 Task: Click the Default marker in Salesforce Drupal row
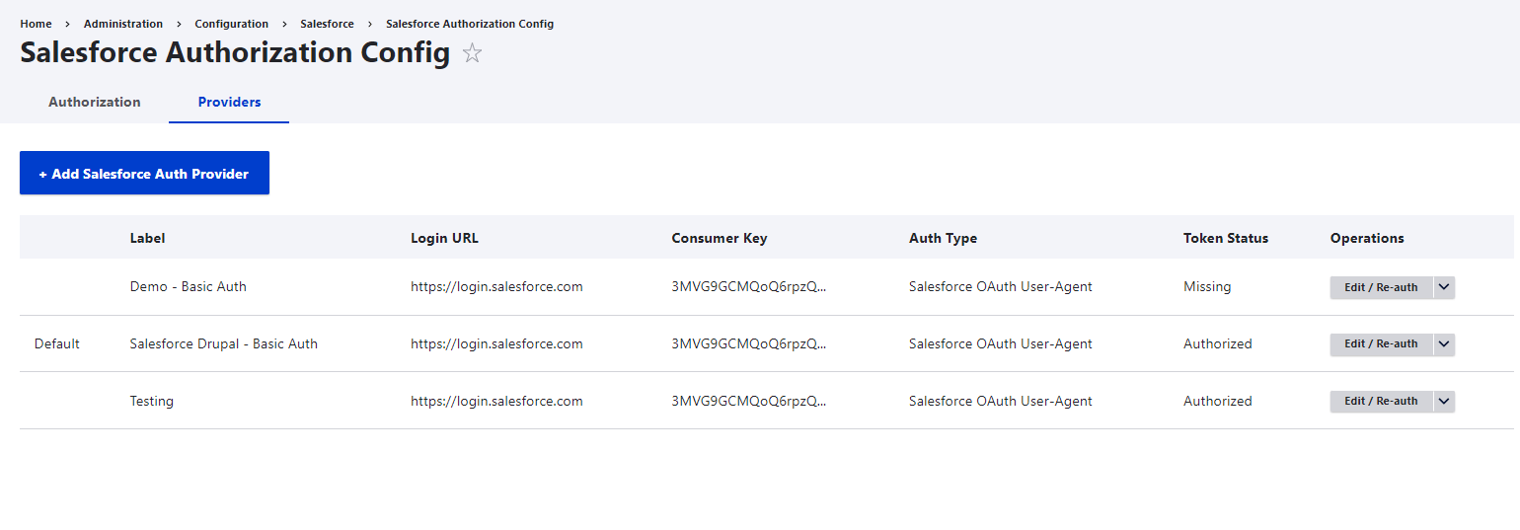[x=57, y=344]
